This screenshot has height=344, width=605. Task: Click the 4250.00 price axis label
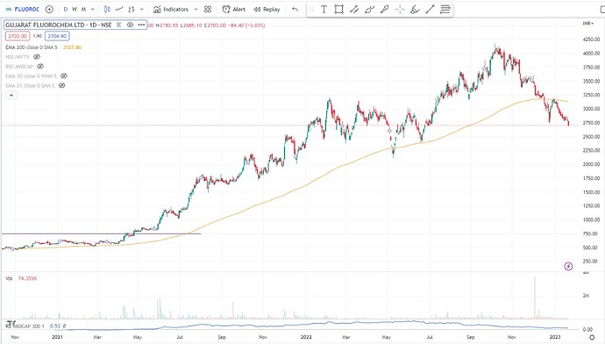click(x=592, y=39)
